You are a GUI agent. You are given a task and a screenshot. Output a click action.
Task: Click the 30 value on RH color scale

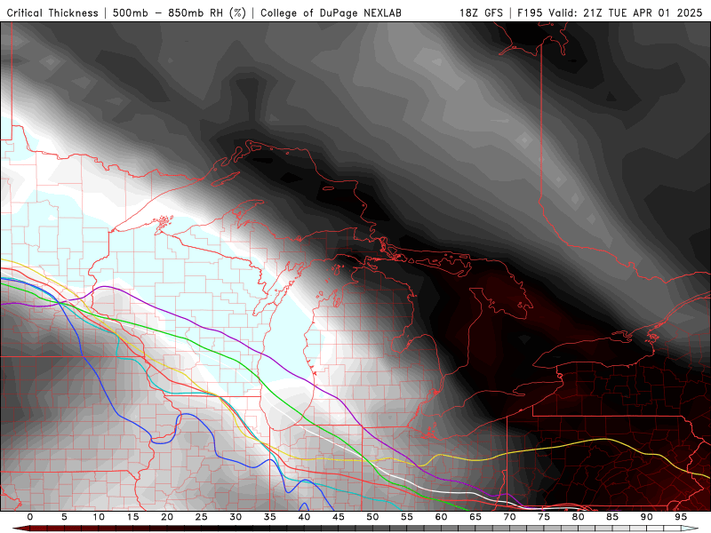pos(236,517)
